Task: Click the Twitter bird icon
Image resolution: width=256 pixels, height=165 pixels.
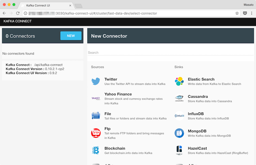Action: [96, 81]
